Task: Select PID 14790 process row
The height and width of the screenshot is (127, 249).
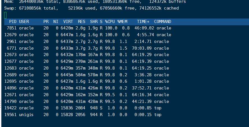Action: tap(86, 101)
